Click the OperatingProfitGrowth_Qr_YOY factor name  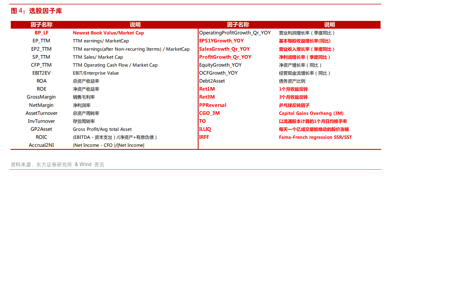pos(235,33)
